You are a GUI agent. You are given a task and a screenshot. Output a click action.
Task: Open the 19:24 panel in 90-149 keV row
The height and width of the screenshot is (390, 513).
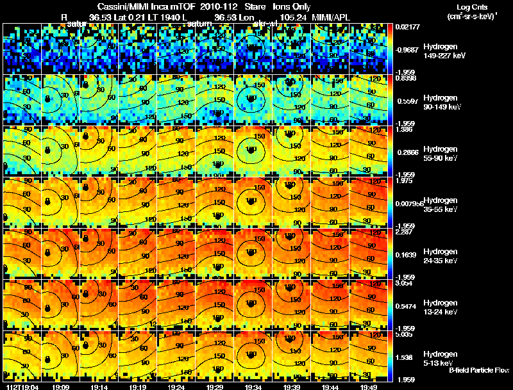[x=176, y=100]
